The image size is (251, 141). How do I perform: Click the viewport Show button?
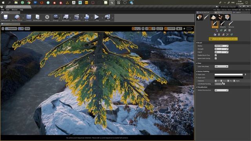click(27, 29)
